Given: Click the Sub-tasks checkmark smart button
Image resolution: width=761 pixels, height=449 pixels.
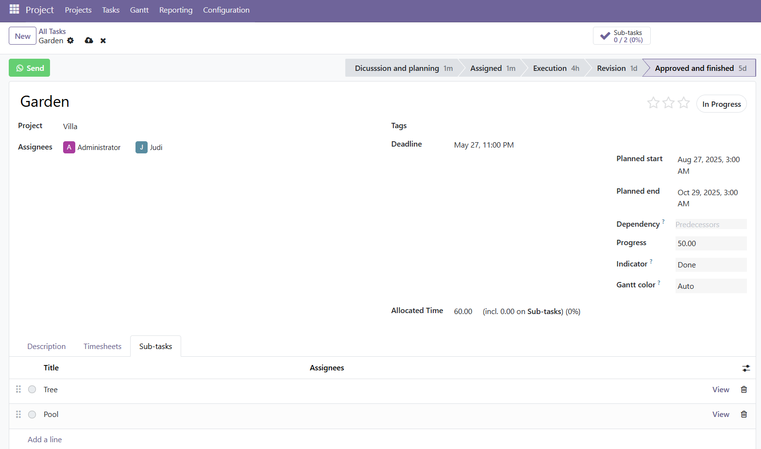Looking at the screenshot, I should (621, 35).
